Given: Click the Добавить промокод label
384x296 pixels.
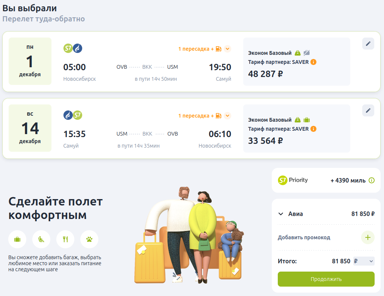Looking at the screenshot, I should coord(304,237).
